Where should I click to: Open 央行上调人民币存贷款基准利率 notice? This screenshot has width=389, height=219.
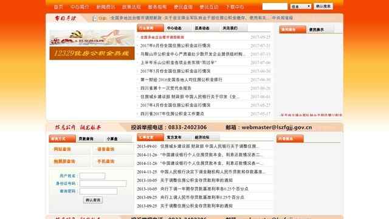pyautogui.click(x=202, y=197)
